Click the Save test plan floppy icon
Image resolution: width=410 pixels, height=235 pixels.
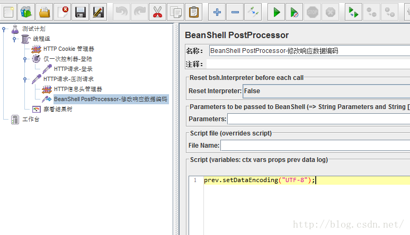coord(80,11)
